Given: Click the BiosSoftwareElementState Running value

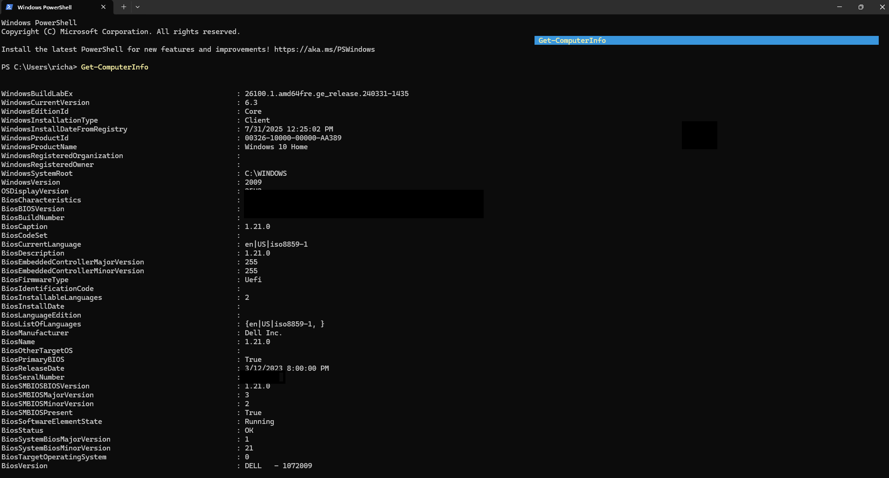Looking at the screenshot, I should [259, 422].
